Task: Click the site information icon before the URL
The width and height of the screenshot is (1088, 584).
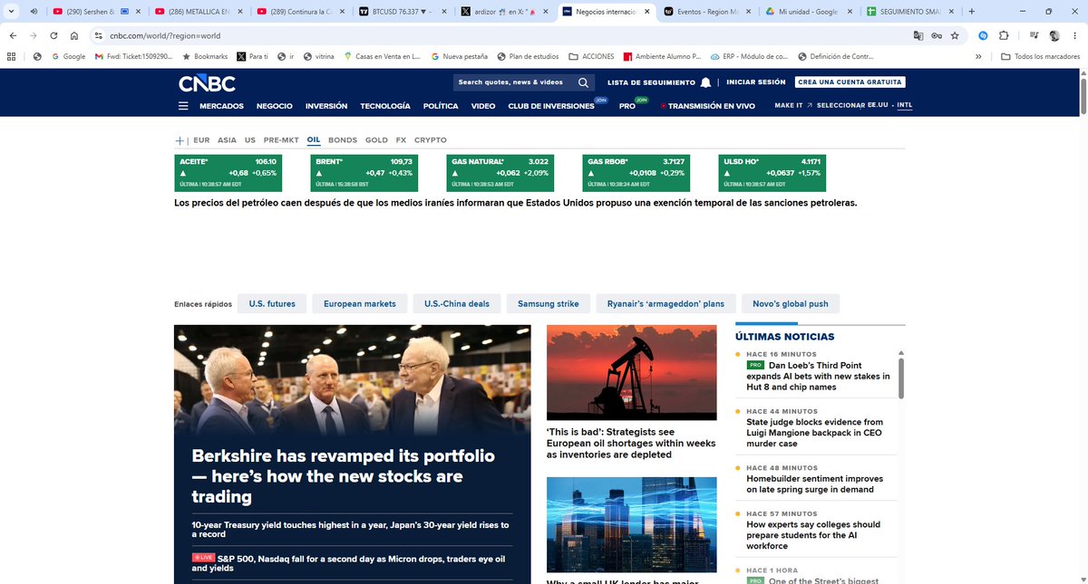Action: click(x=100, y=35)
